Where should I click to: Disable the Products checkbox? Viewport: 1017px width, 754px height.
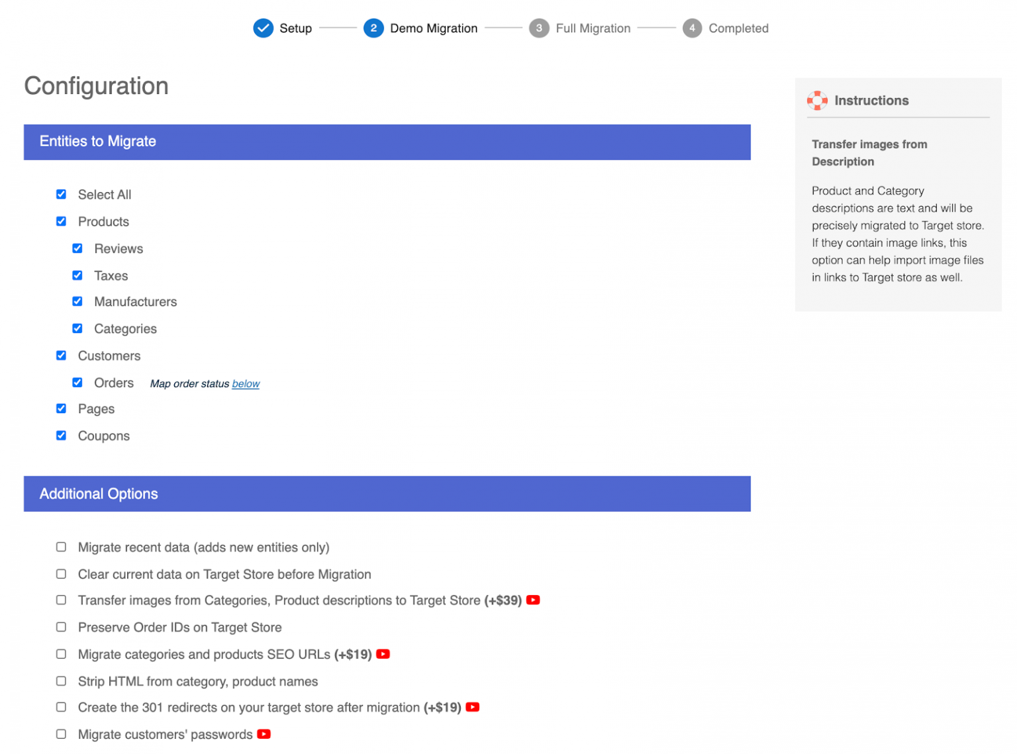tap(61, 221)
